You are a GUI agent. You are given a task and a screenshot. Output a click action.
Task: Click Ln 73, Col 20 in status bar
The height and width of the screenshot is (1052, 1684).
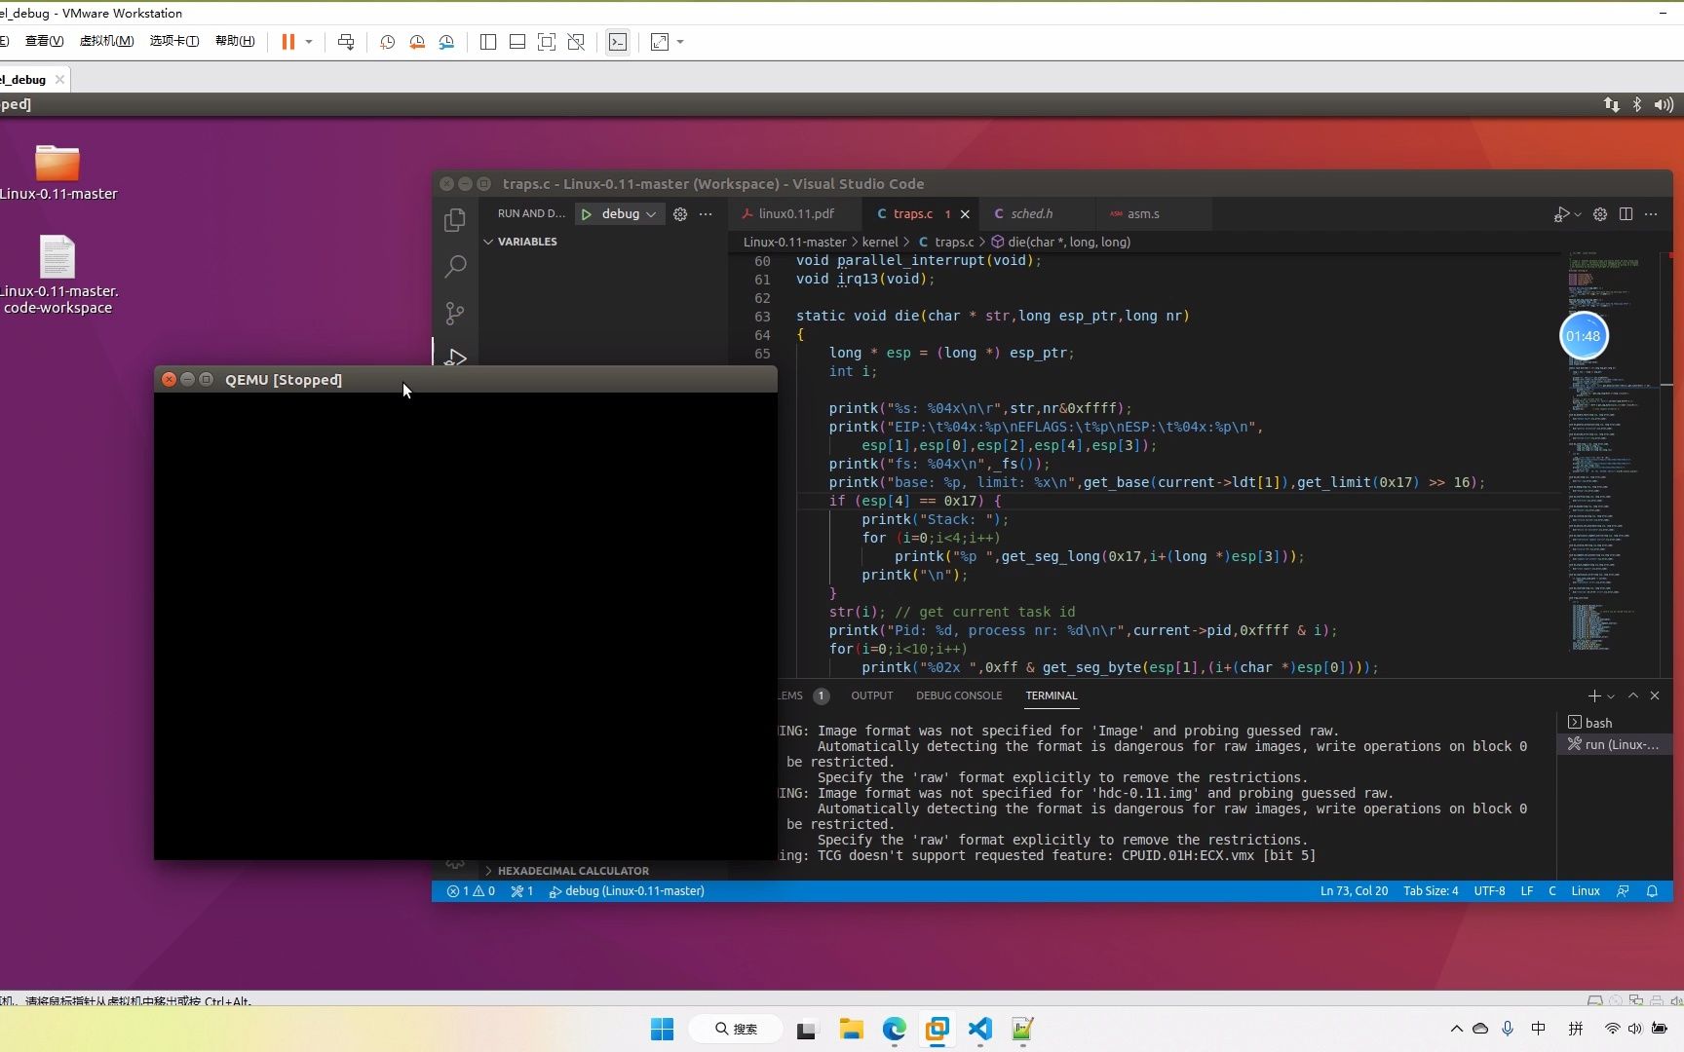1354,891
